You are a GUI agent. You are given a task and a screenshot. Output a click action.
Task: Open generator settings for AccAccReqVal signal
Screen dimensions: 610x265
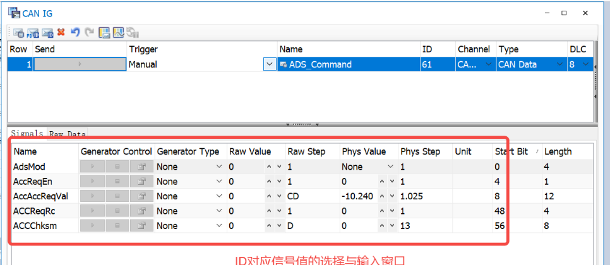point(141,196)
